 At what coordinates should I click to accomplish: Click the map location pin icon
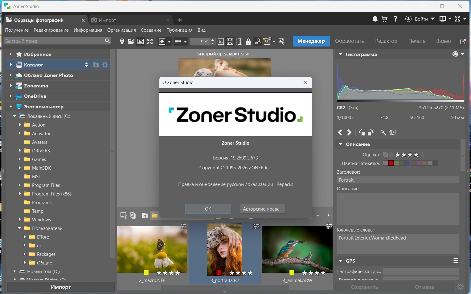click(122, 42)
